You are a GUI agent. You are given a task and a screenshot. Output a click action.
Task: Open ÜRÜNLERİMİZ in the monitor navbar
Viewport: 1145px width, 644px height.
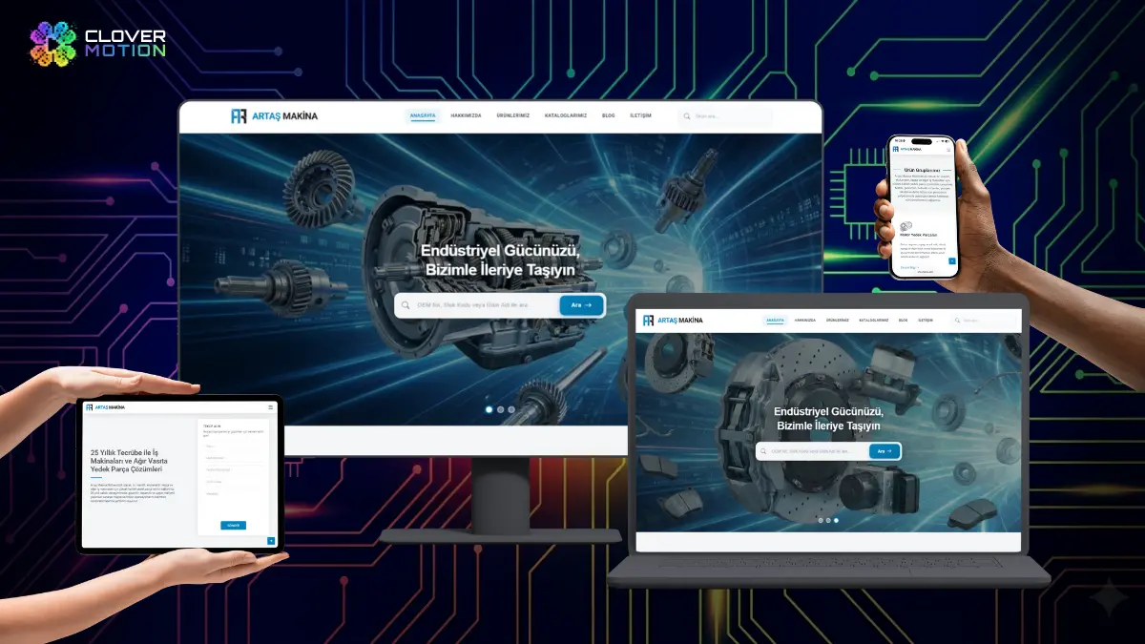click(x=513, y=115)
